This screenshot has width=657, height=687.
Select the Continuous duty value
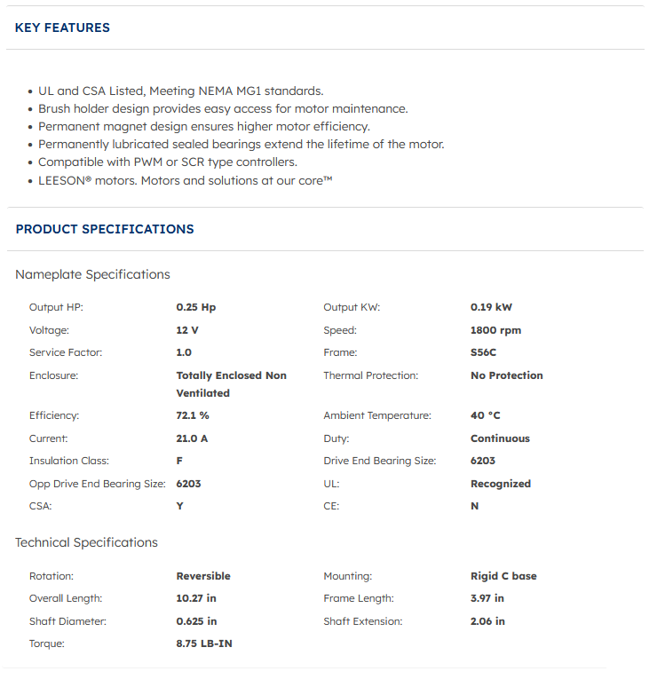pyautogui.click(x=500, y=438)
